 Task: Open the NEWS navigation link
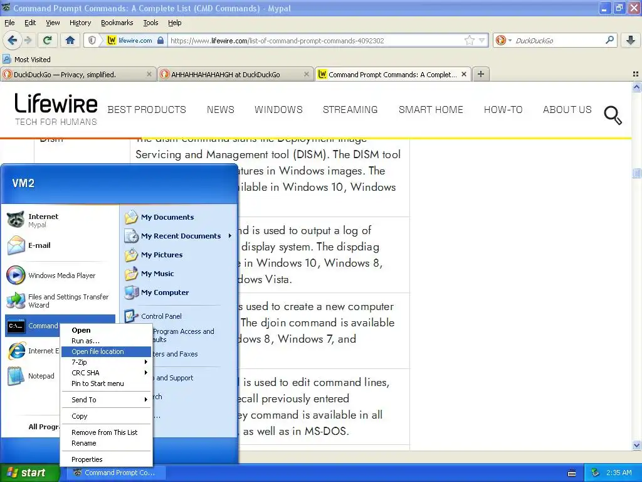[220, 109]
